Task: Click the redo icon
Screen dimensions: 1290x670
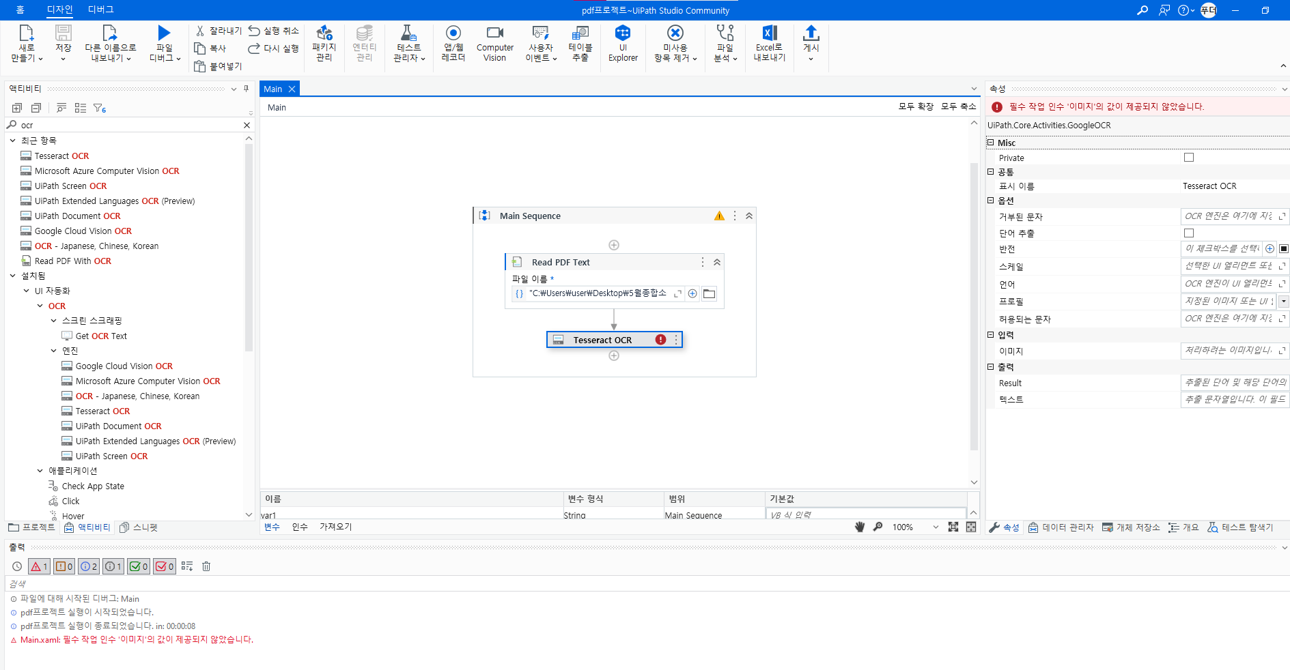Action: click(x=254, y=48)
